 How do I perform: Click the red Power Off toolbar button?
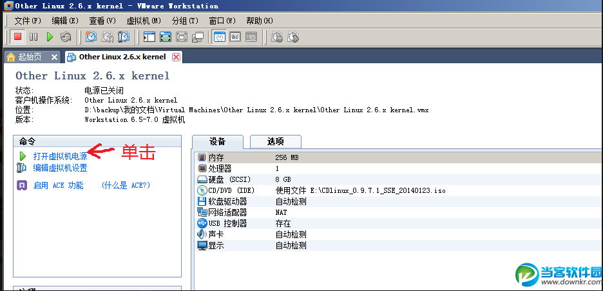pyautogui.click(x=17, y=37)
